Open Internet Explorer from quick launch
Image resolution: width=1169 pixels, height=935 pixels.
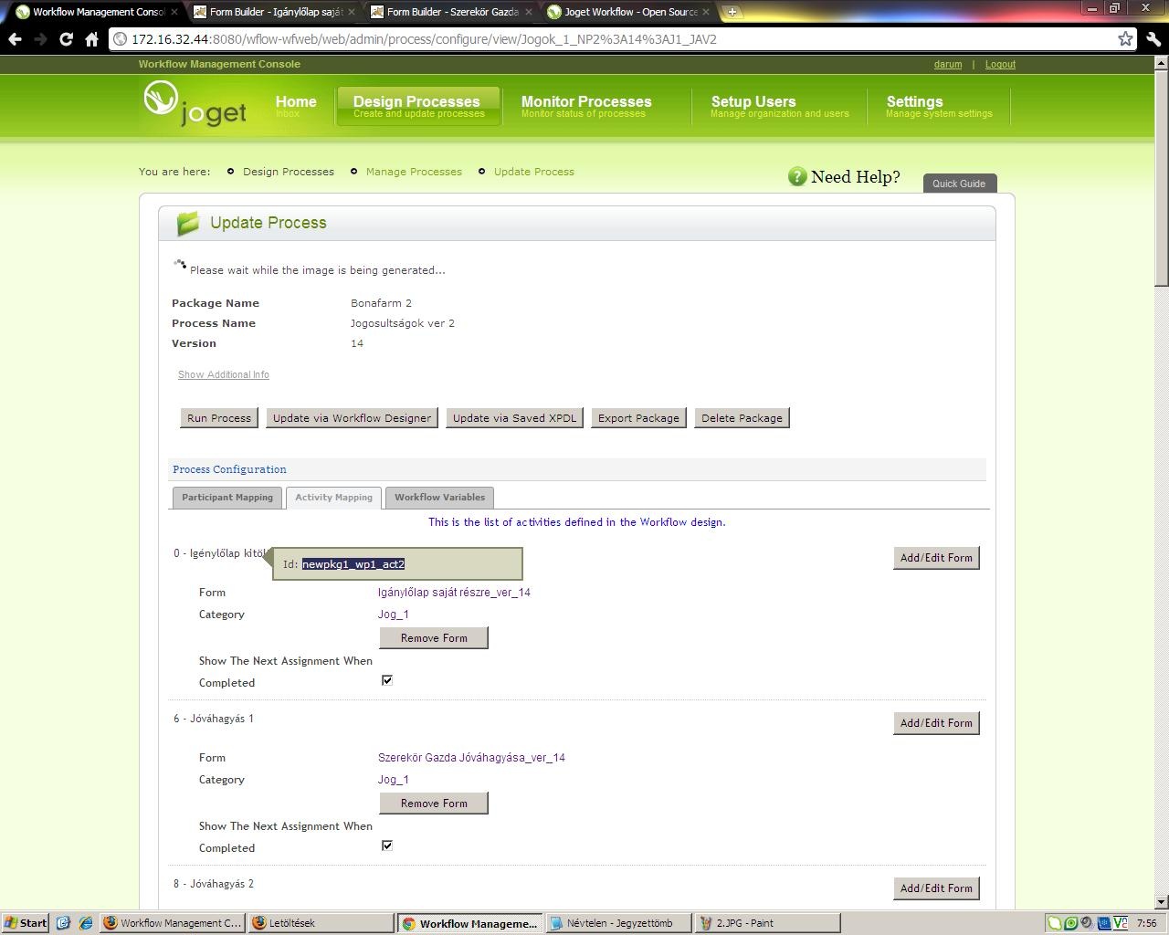(85, 923)
